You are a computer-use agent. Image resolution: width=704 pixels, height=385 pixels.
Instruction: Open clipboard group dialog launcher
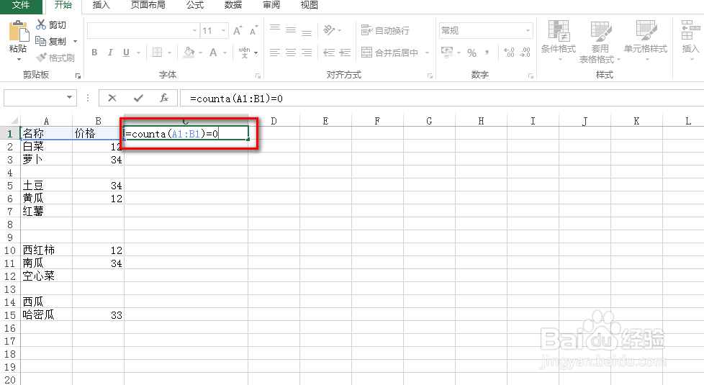(x=78, y=76)
